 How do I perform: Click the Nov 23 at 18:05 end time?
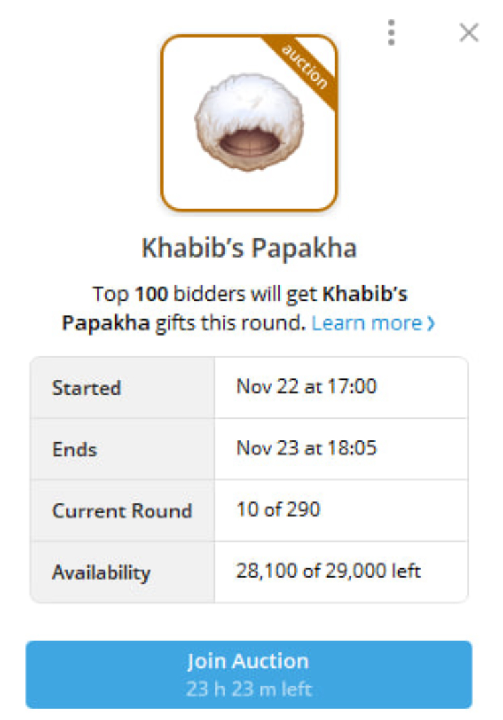pyautogui.click(x=306, y=448)
